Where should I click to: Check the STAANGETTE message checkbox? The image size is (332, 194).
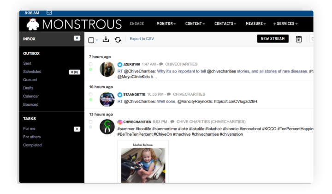click(91, 94)
